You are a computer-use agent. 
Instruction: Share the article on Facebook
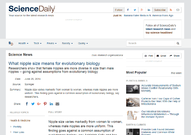27,104
